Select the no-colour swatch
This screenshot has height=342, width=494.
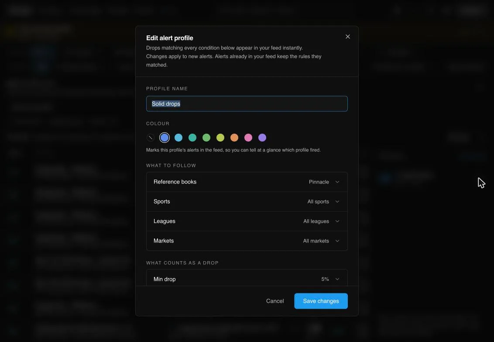tap(151, 138)
